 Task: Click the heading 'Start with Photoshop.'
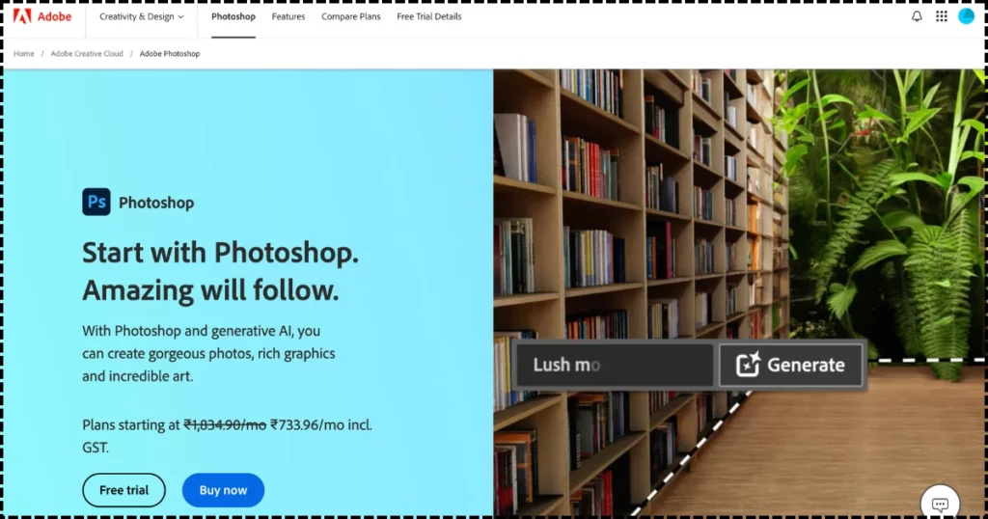pyautogui.click(x=221, y=253)
